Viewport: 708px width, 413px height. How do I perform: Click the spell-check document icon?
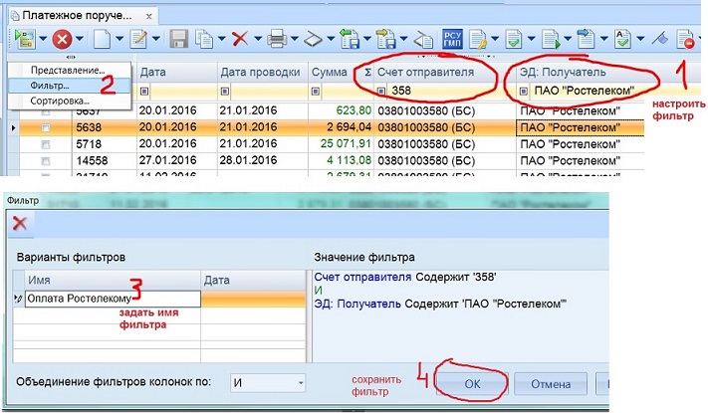[x=622, y=39]
